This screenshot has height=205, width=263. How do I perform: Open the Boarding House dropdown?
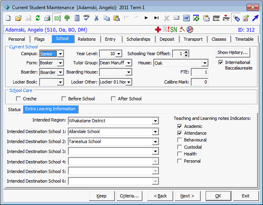129,72
